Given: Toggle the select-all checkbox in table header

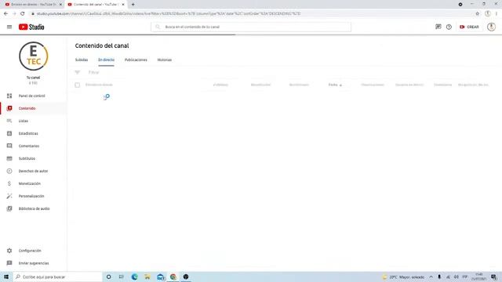Looking at the screenshot, I should pos(78,85).
